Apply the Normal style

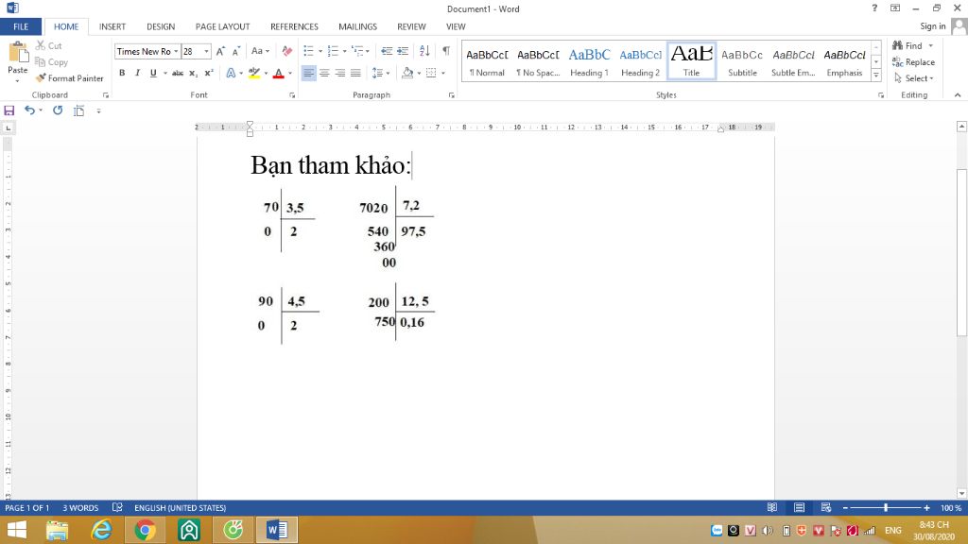[x=487, y=61]
